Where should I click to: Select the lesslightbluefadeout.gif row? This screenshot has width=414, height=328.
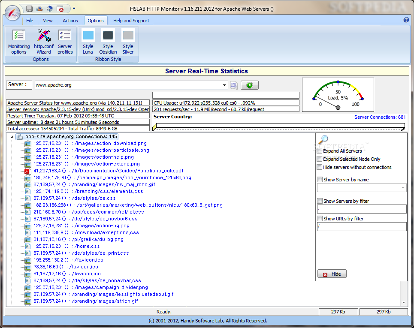point(103,294)
